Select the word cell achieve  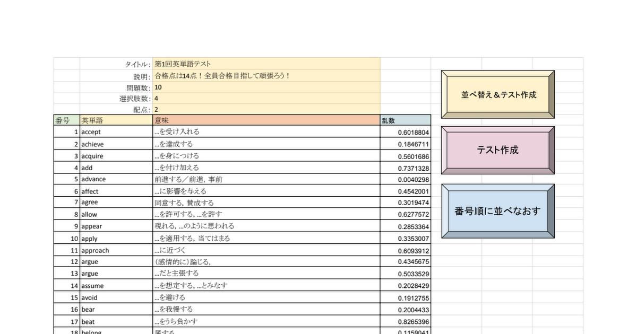point(116,144)
